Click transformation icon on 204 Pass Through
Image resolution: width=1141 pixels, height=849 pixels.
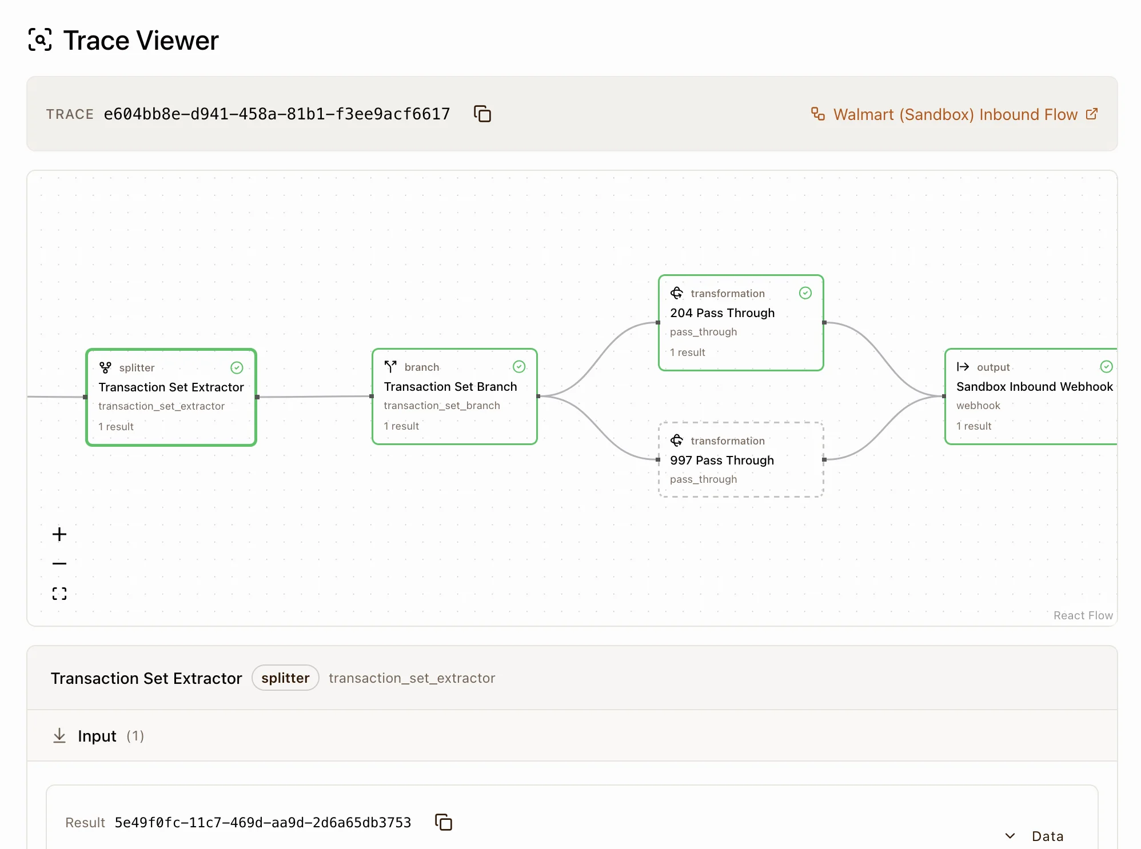[677, 293]
